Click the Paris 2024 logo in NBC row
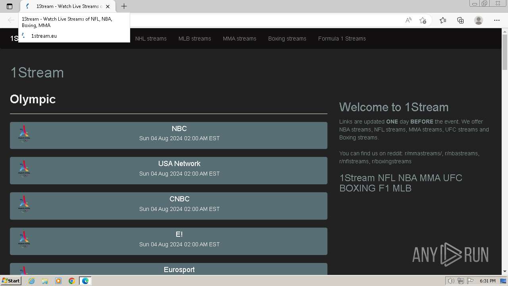 point(24,134)
